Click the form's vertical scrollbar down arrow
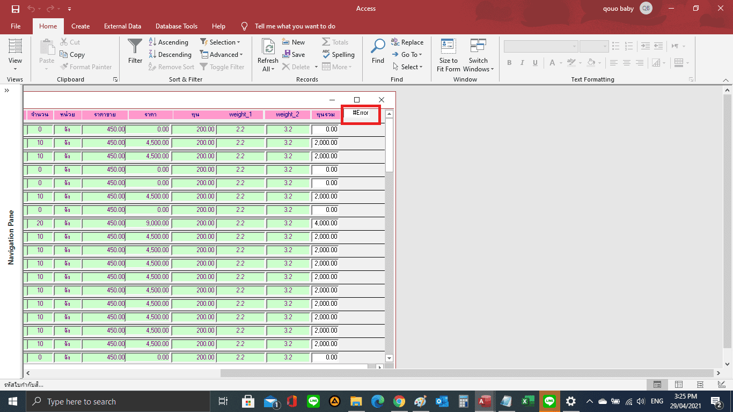The height and width of the screenshot is (412, 733). 389,358
